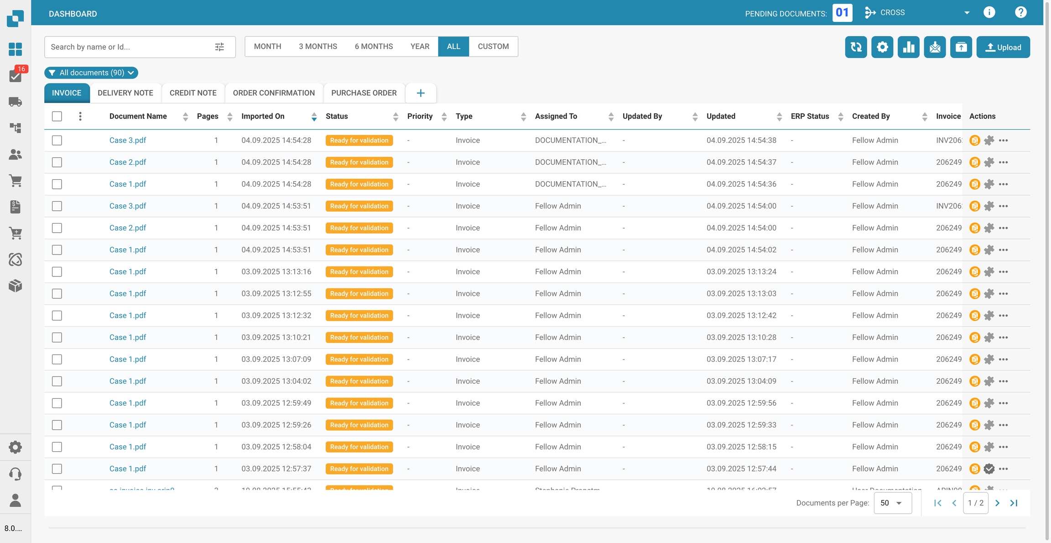Click the email import envelope icon
This screenshot has width=1051, height=543.
[935, 47]
